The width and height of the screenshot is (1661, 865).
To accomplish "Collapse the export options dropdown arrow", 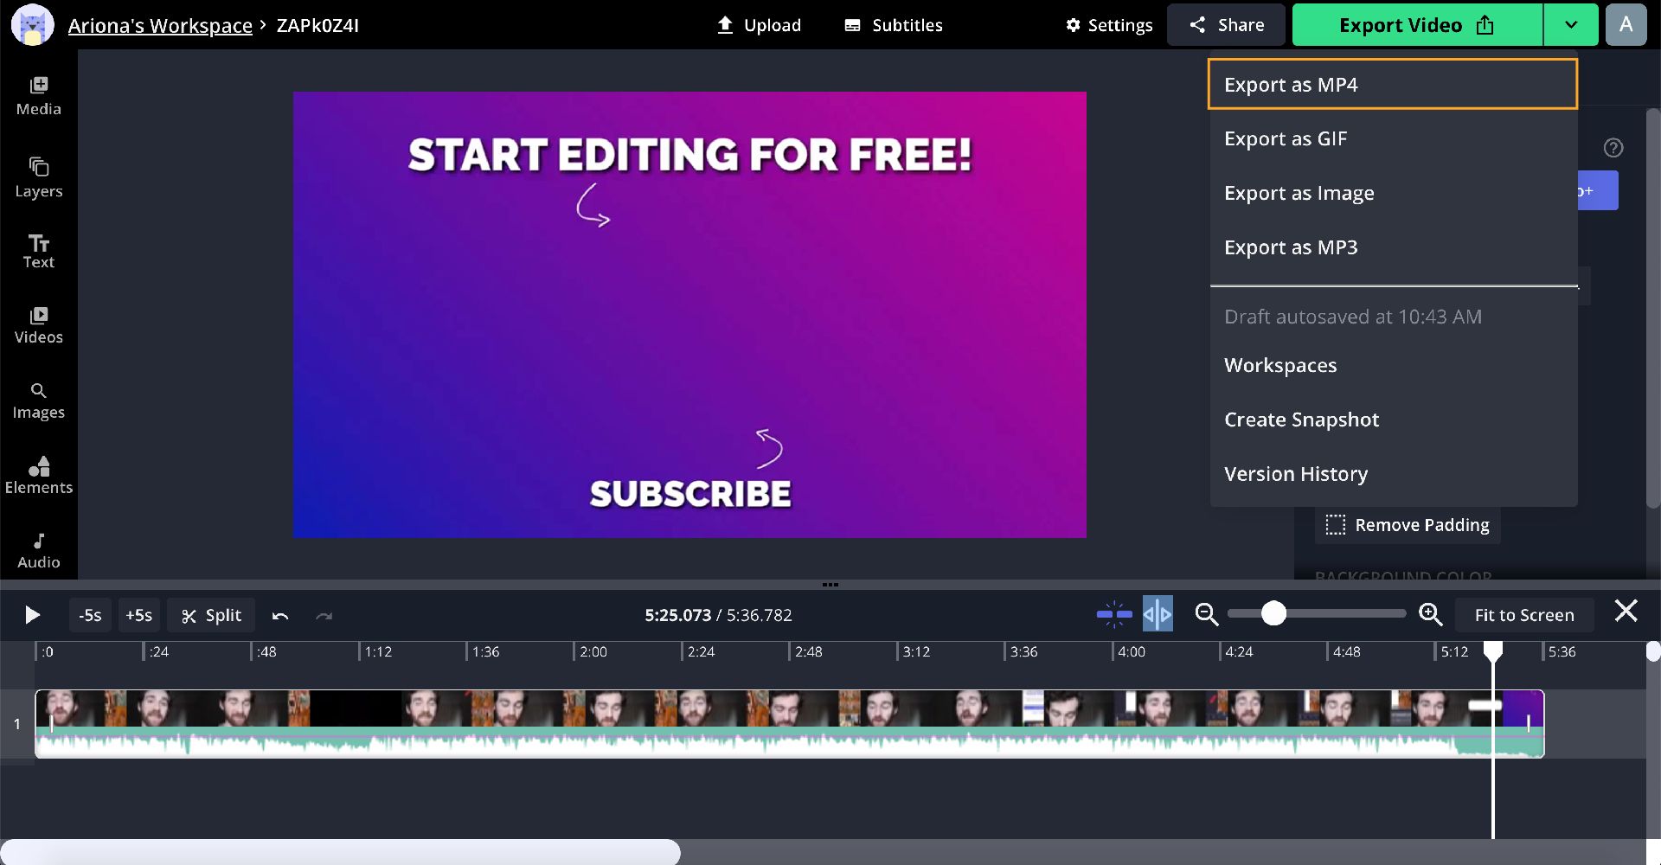I will coord(1570,25).
